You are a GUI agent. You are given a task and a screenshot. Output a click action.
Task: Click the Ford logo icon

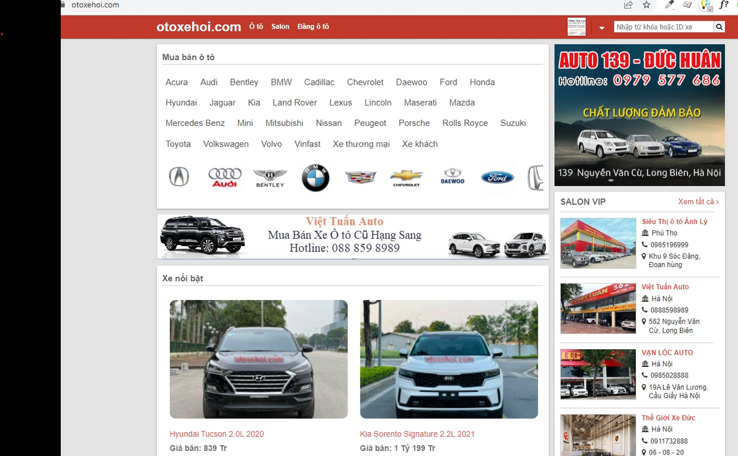(x=498, y=177)
